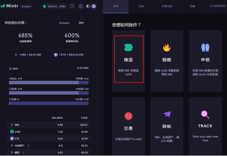Click the SNX balance value 4.90
Viewport: 227px width, 156px height.
click(x=60, y=125)
